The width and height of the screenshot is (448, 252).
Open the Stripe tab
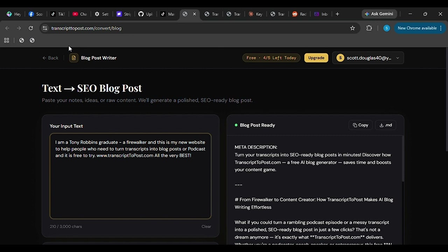(124, 14)
